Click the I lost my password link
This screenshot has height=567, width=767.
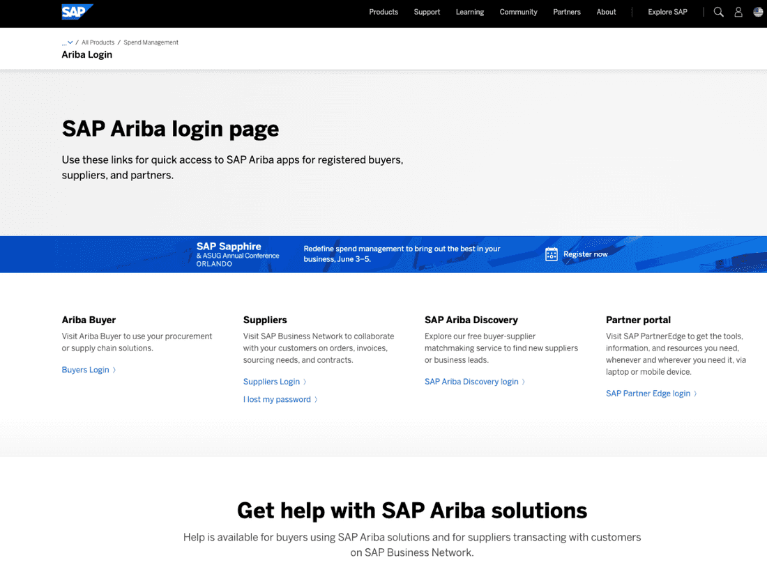[x=277, y=399]
